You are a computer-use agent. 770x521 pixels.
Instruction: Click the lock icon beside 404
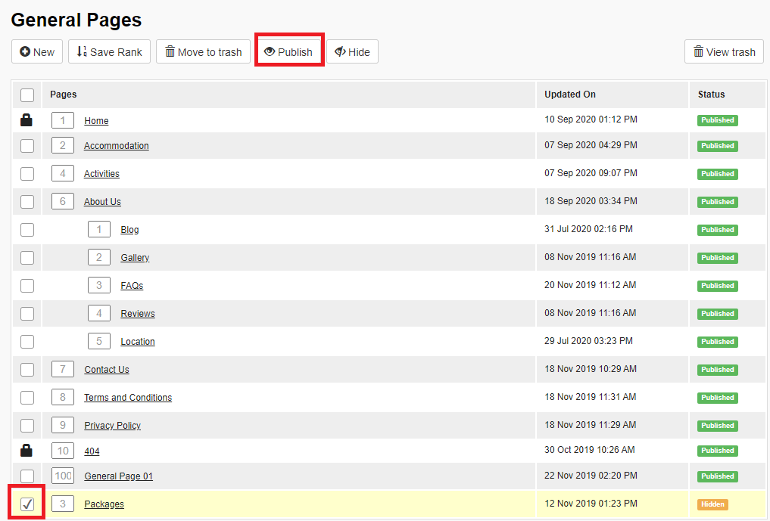coord(26,451)
